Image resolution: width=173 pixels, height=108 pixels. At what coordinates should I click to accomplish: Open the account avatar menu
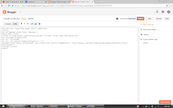169,12
